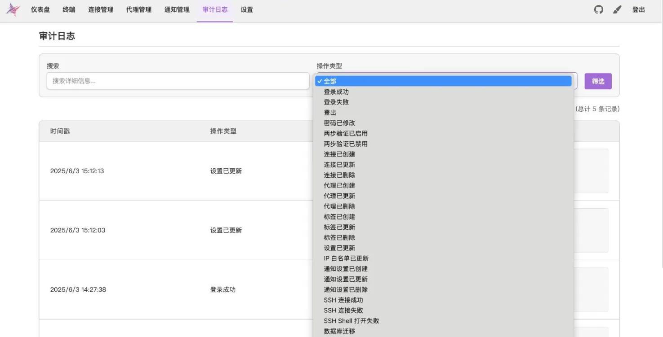Pick 通知设置已更新 option

pyautogui.click(x=443, y=279)
